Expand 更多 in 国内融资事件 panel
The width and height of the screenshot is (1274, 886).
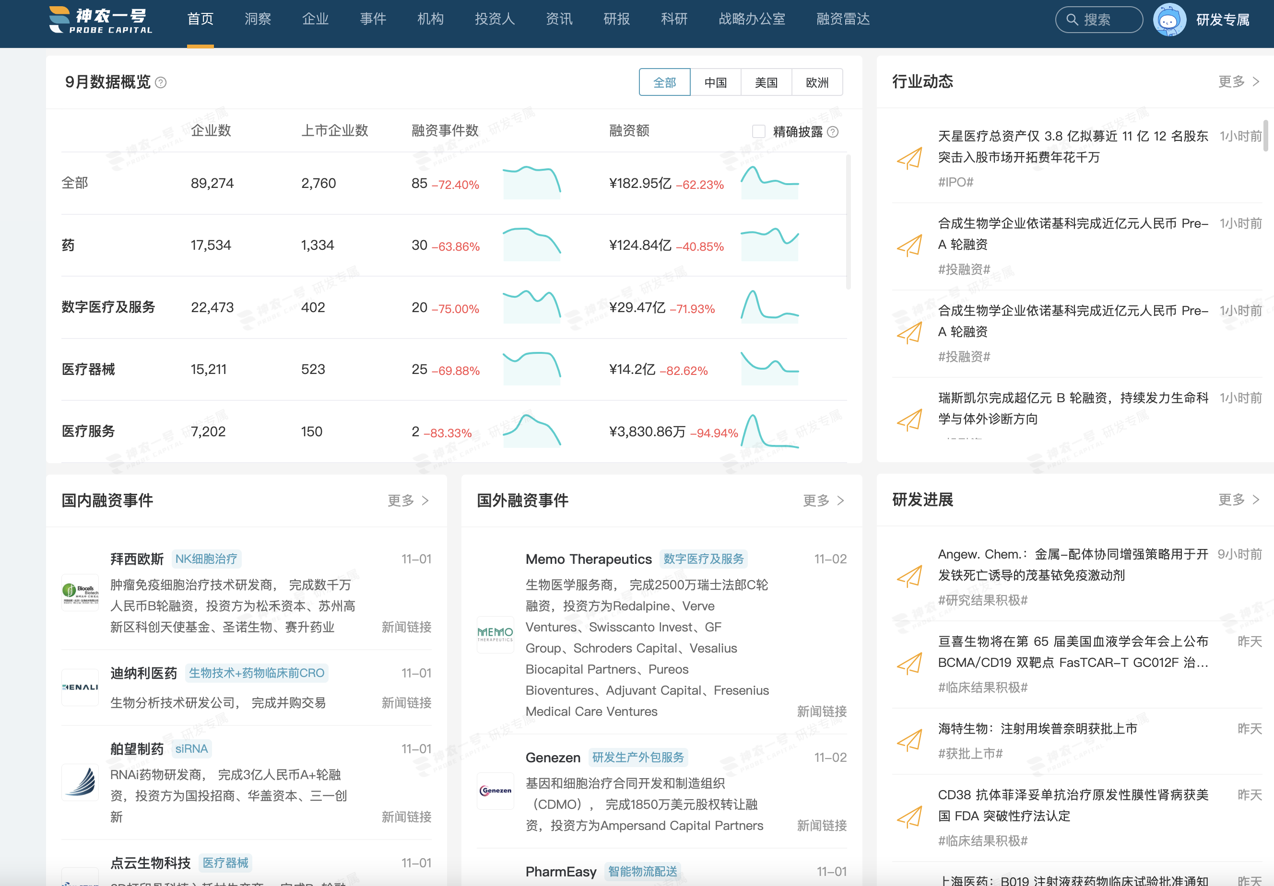point(408,500)
